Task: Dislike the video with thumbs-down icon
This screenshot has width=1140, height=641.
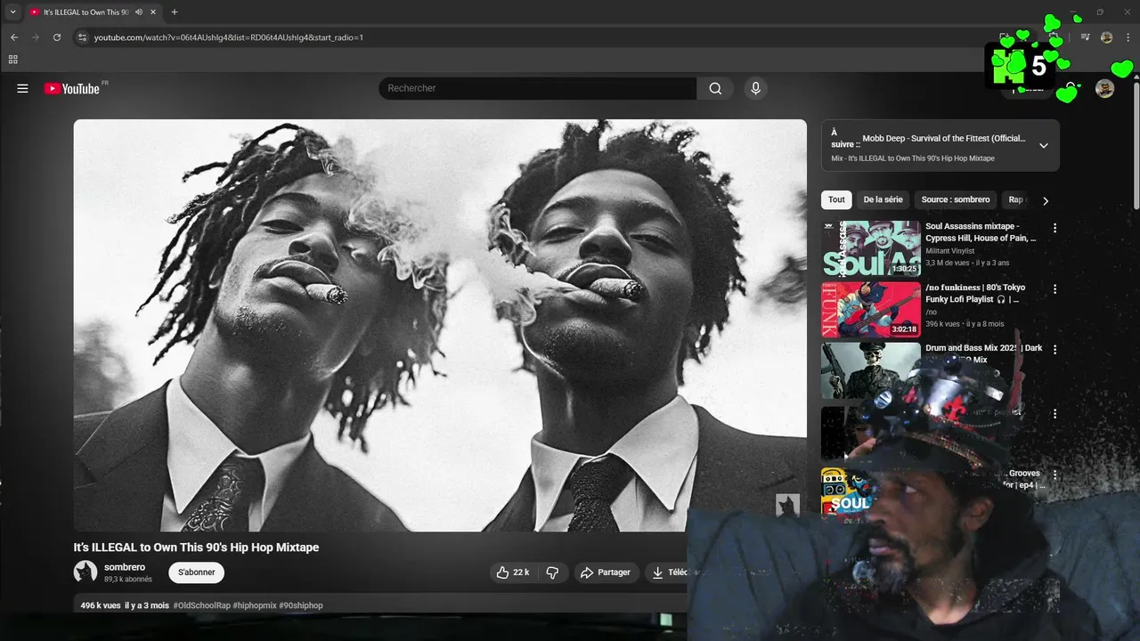Action: (x=552, y=572)
